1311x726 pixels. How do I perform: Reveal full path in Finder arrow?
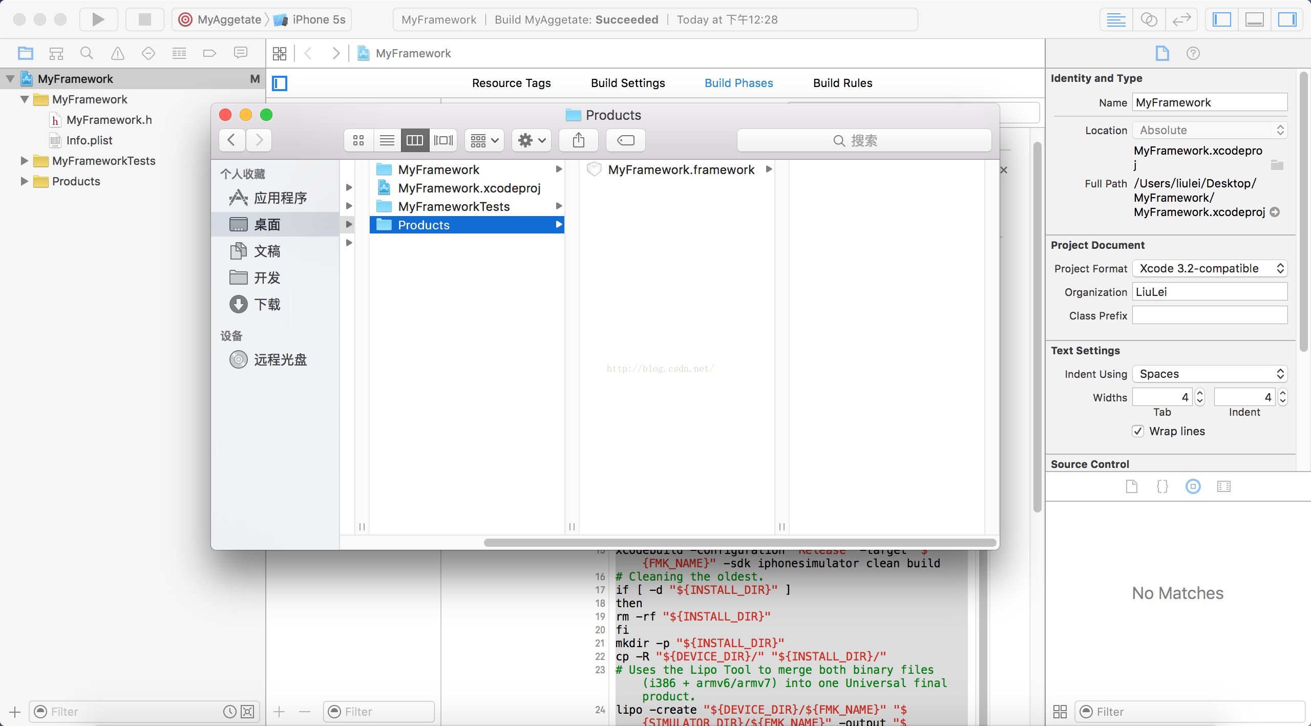(1275, 212)
